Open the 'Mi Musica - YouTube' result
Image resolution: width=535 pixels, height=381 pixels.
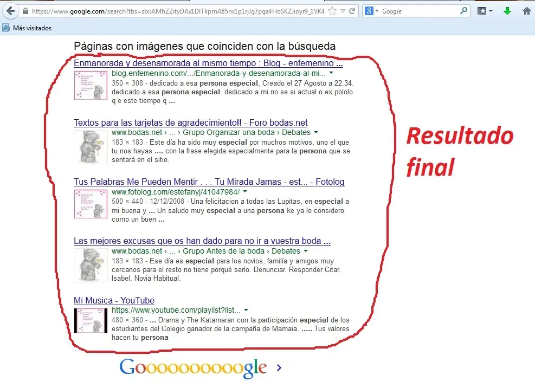(114, 300)
